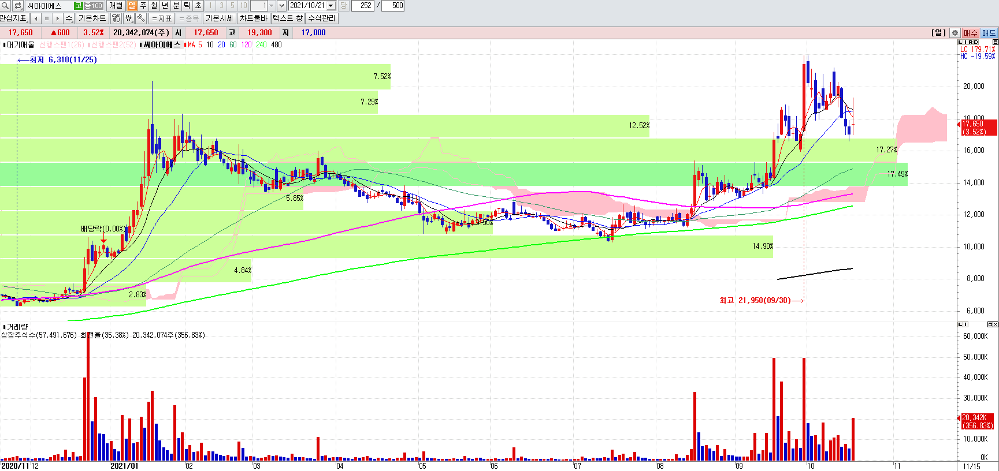The image size is (999, 471).
Task: Click the D icon in price panel
Action: (976, 42)
